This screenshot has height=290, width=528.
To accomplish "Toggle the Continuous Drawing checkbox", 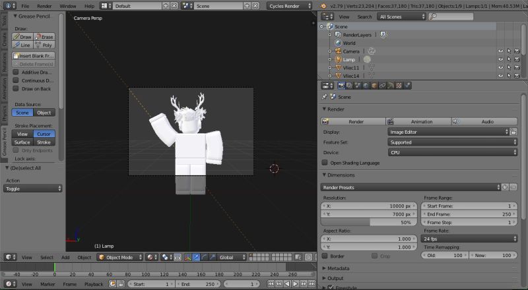I will [x=15, y=80].
